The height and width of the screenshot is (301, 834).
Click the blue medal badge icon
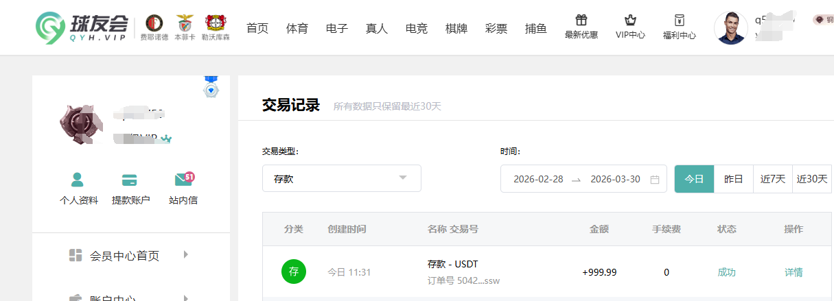[x=211, y=88]
